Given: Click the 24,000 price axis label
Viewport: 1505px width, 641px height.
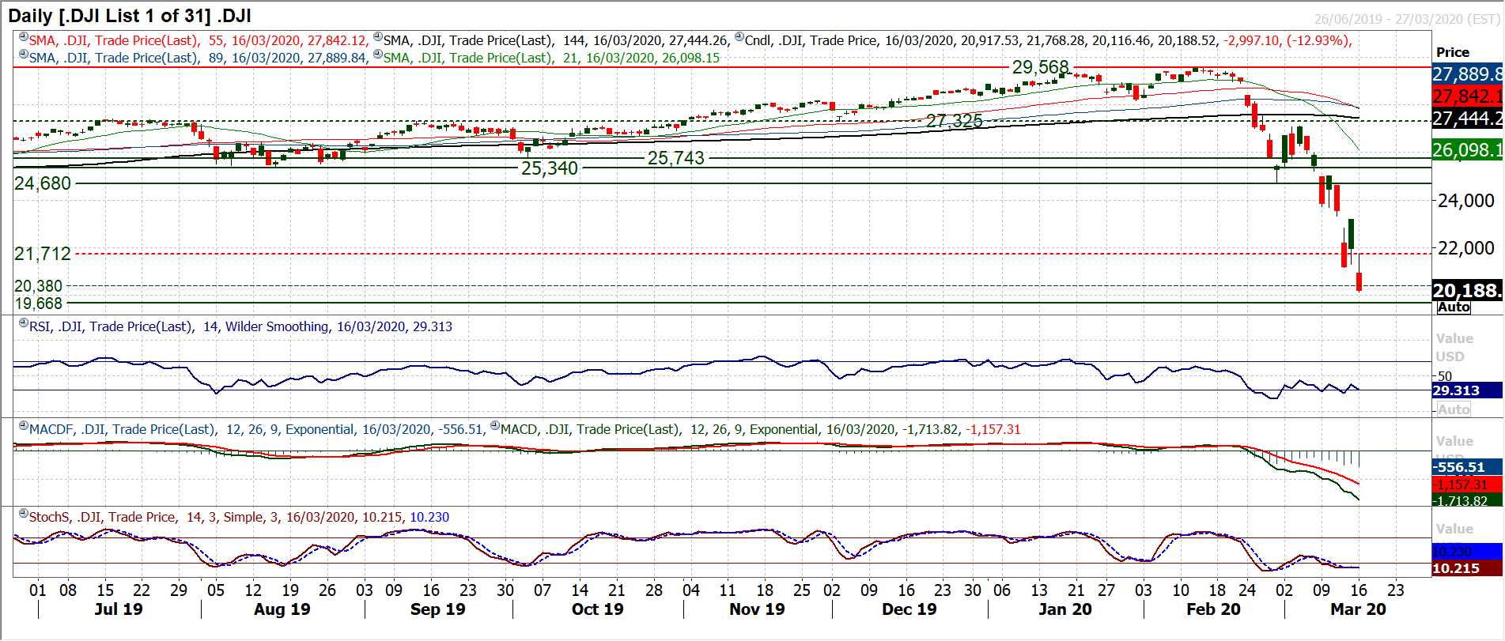Looking at the screenshot, I should pos(1466,201).
